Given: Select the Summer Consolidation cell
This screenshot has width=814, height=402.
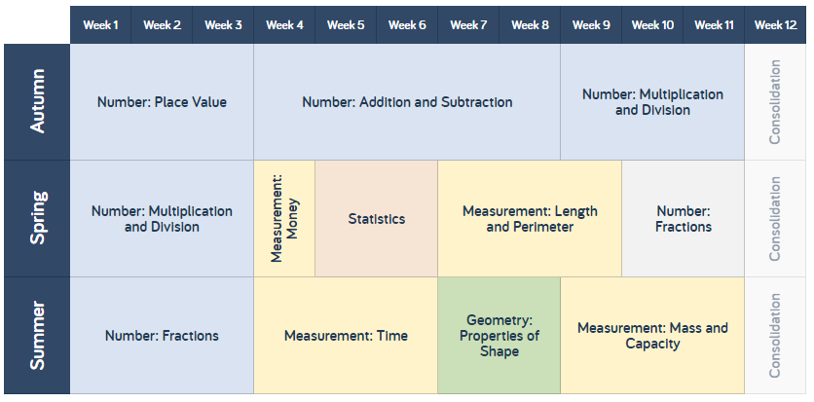Looking at the screenshot, I should [x=775, y=336].
